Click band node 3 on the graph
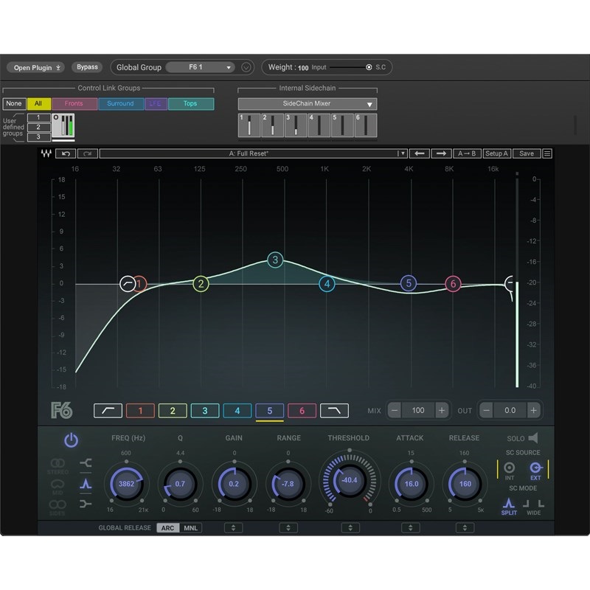Image resolution: width=590 pixels, height=590 pixels. [275, 260]
